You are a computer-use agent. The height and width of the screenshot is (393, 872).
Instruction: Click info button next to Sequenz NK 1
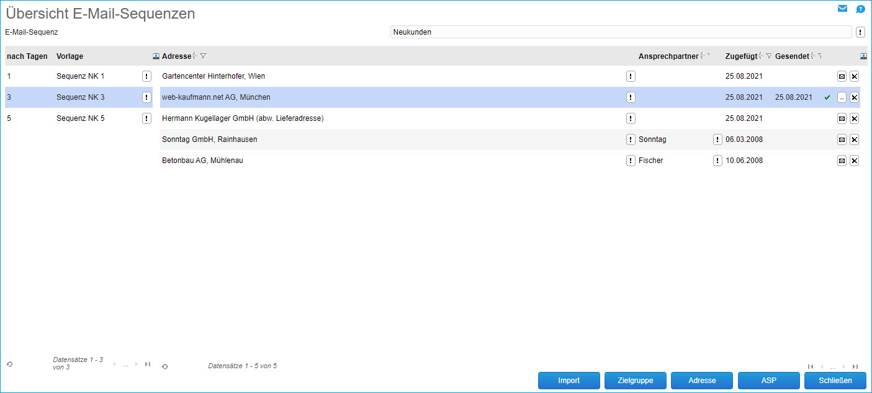pos(146,76)
